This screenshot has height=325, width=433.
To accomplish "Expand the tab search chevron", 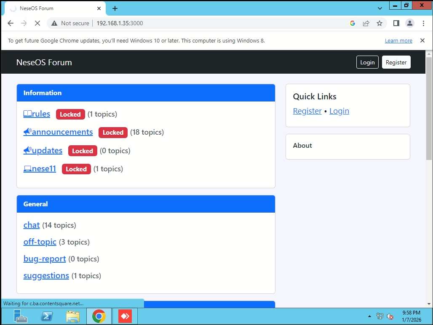I will coord(380,8).
